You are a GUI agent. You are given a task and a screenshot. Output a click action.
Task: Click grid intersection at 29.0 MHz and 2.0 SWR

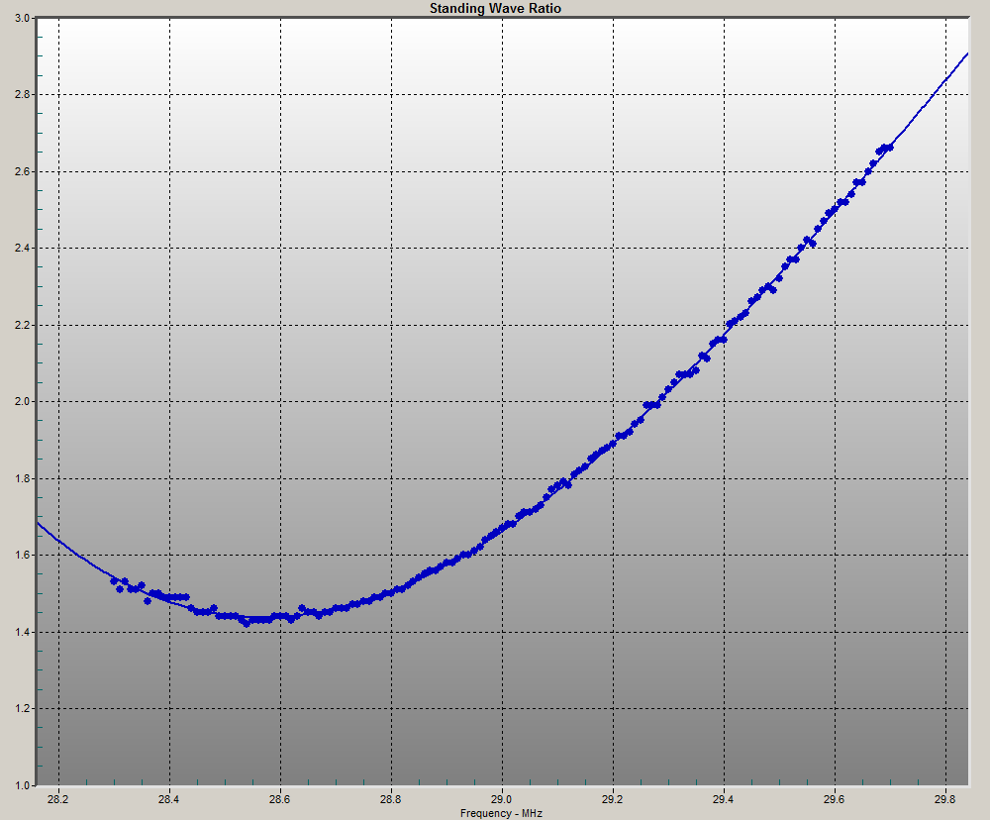point(502,402)
